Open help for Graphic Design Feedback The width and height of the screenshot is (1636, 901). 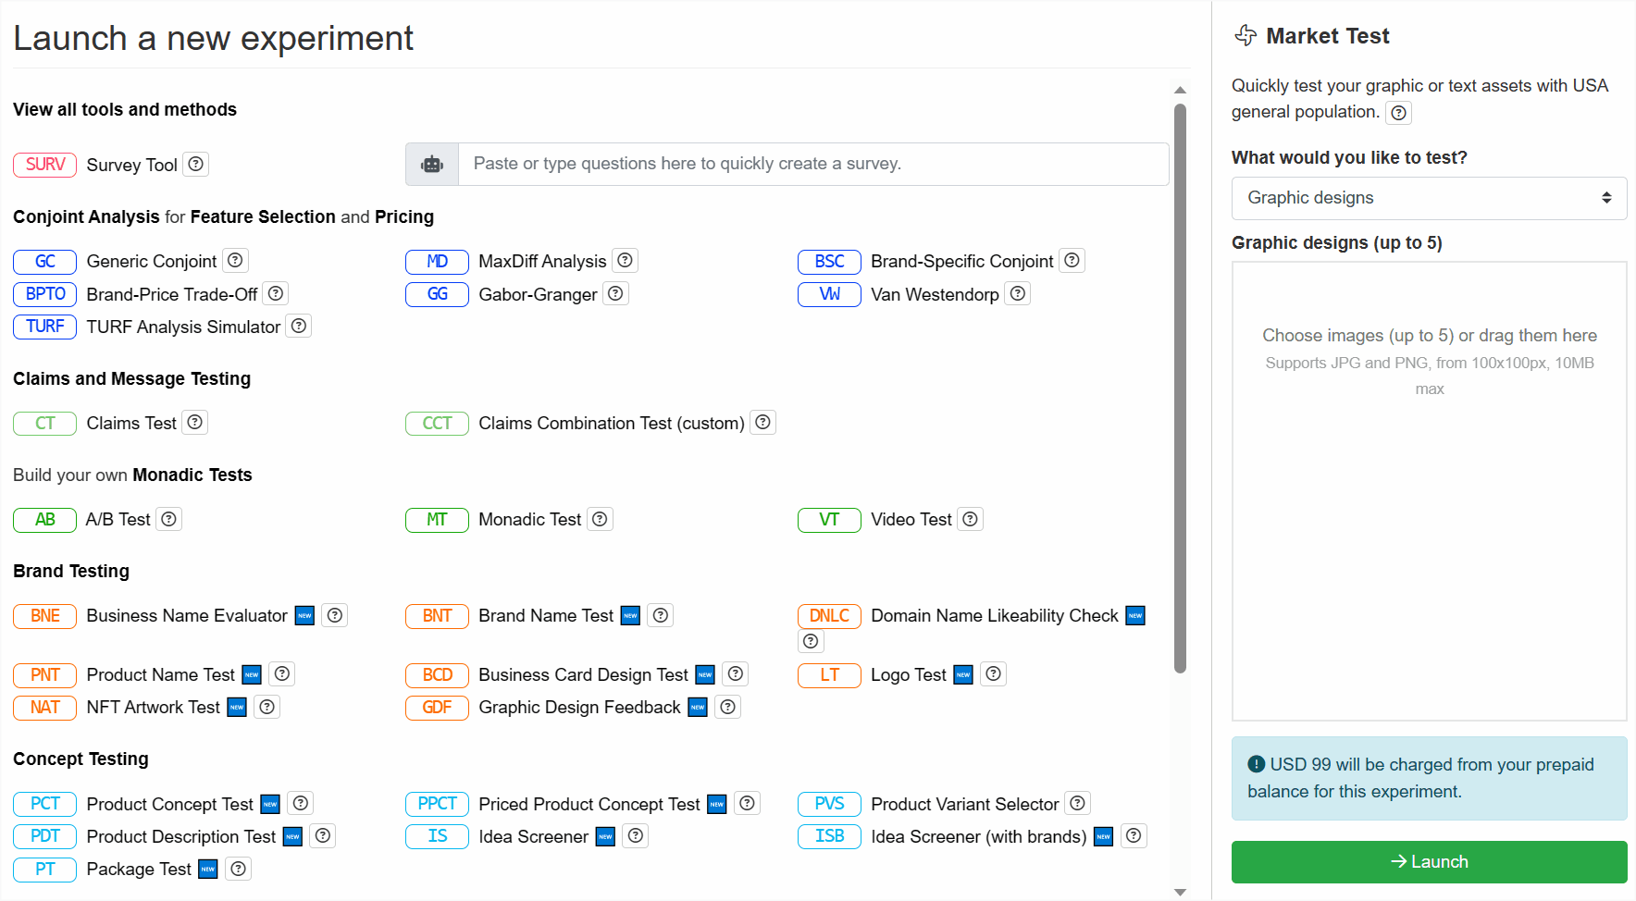(728, 707)
